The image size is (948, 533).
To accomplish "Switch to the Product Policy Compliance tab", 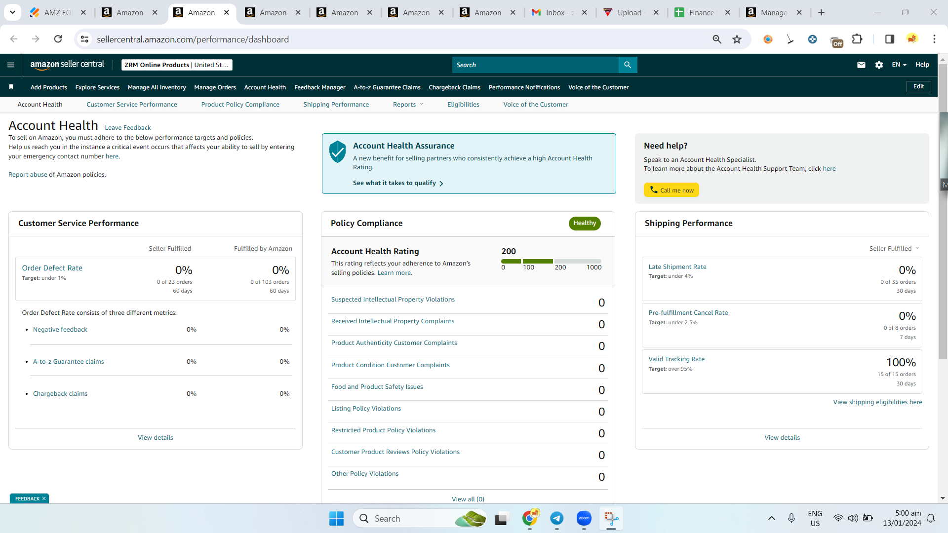I will (x=240, y=104).
